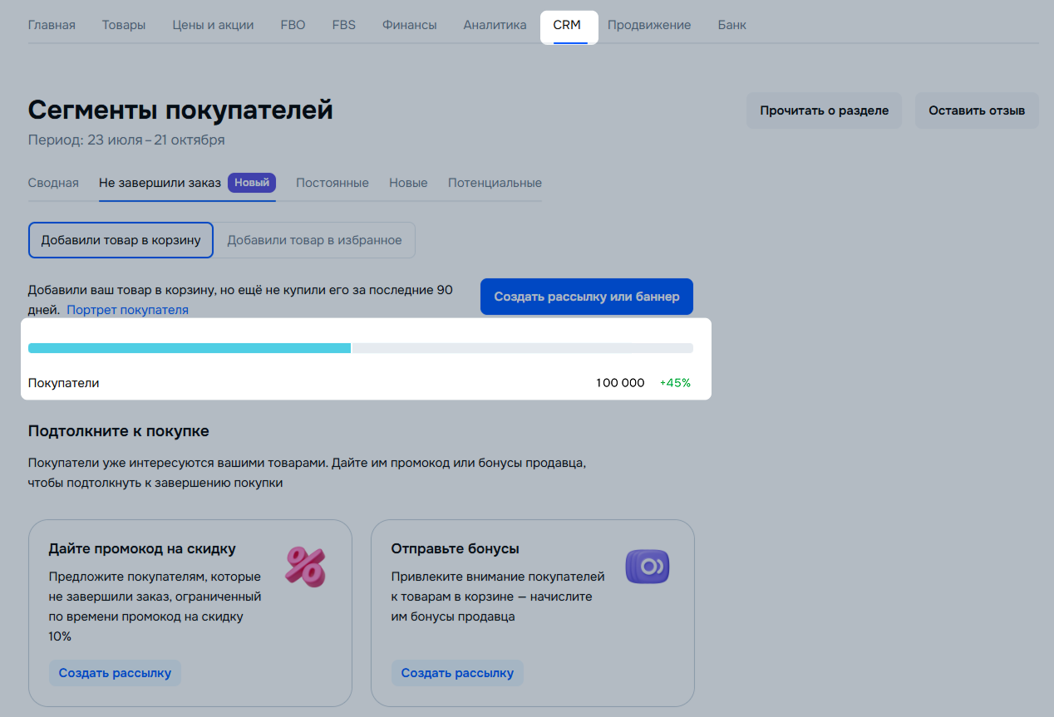
Task: Click the buyers progress bar
Action: [360, 348]
